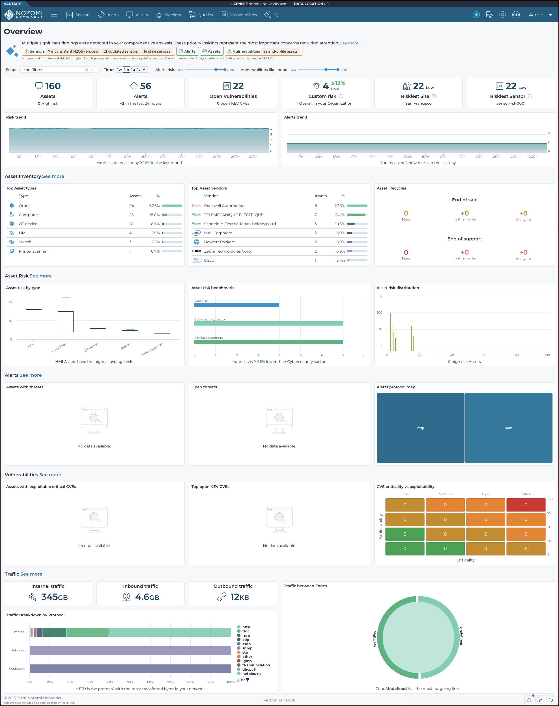Open the content sync icon in header
Screen dimensions: 559x706
pyautogui.click(x=489, y=15)
